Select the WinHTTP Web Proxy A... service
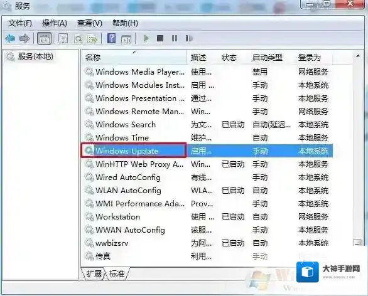The image size is (368, 296). pos(139,164)
